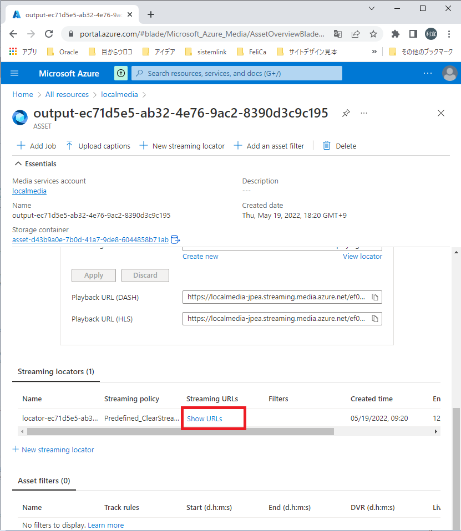Click the share page icon in address bar
This screenshot has width=461, height=531.
[x=356, y=34]
